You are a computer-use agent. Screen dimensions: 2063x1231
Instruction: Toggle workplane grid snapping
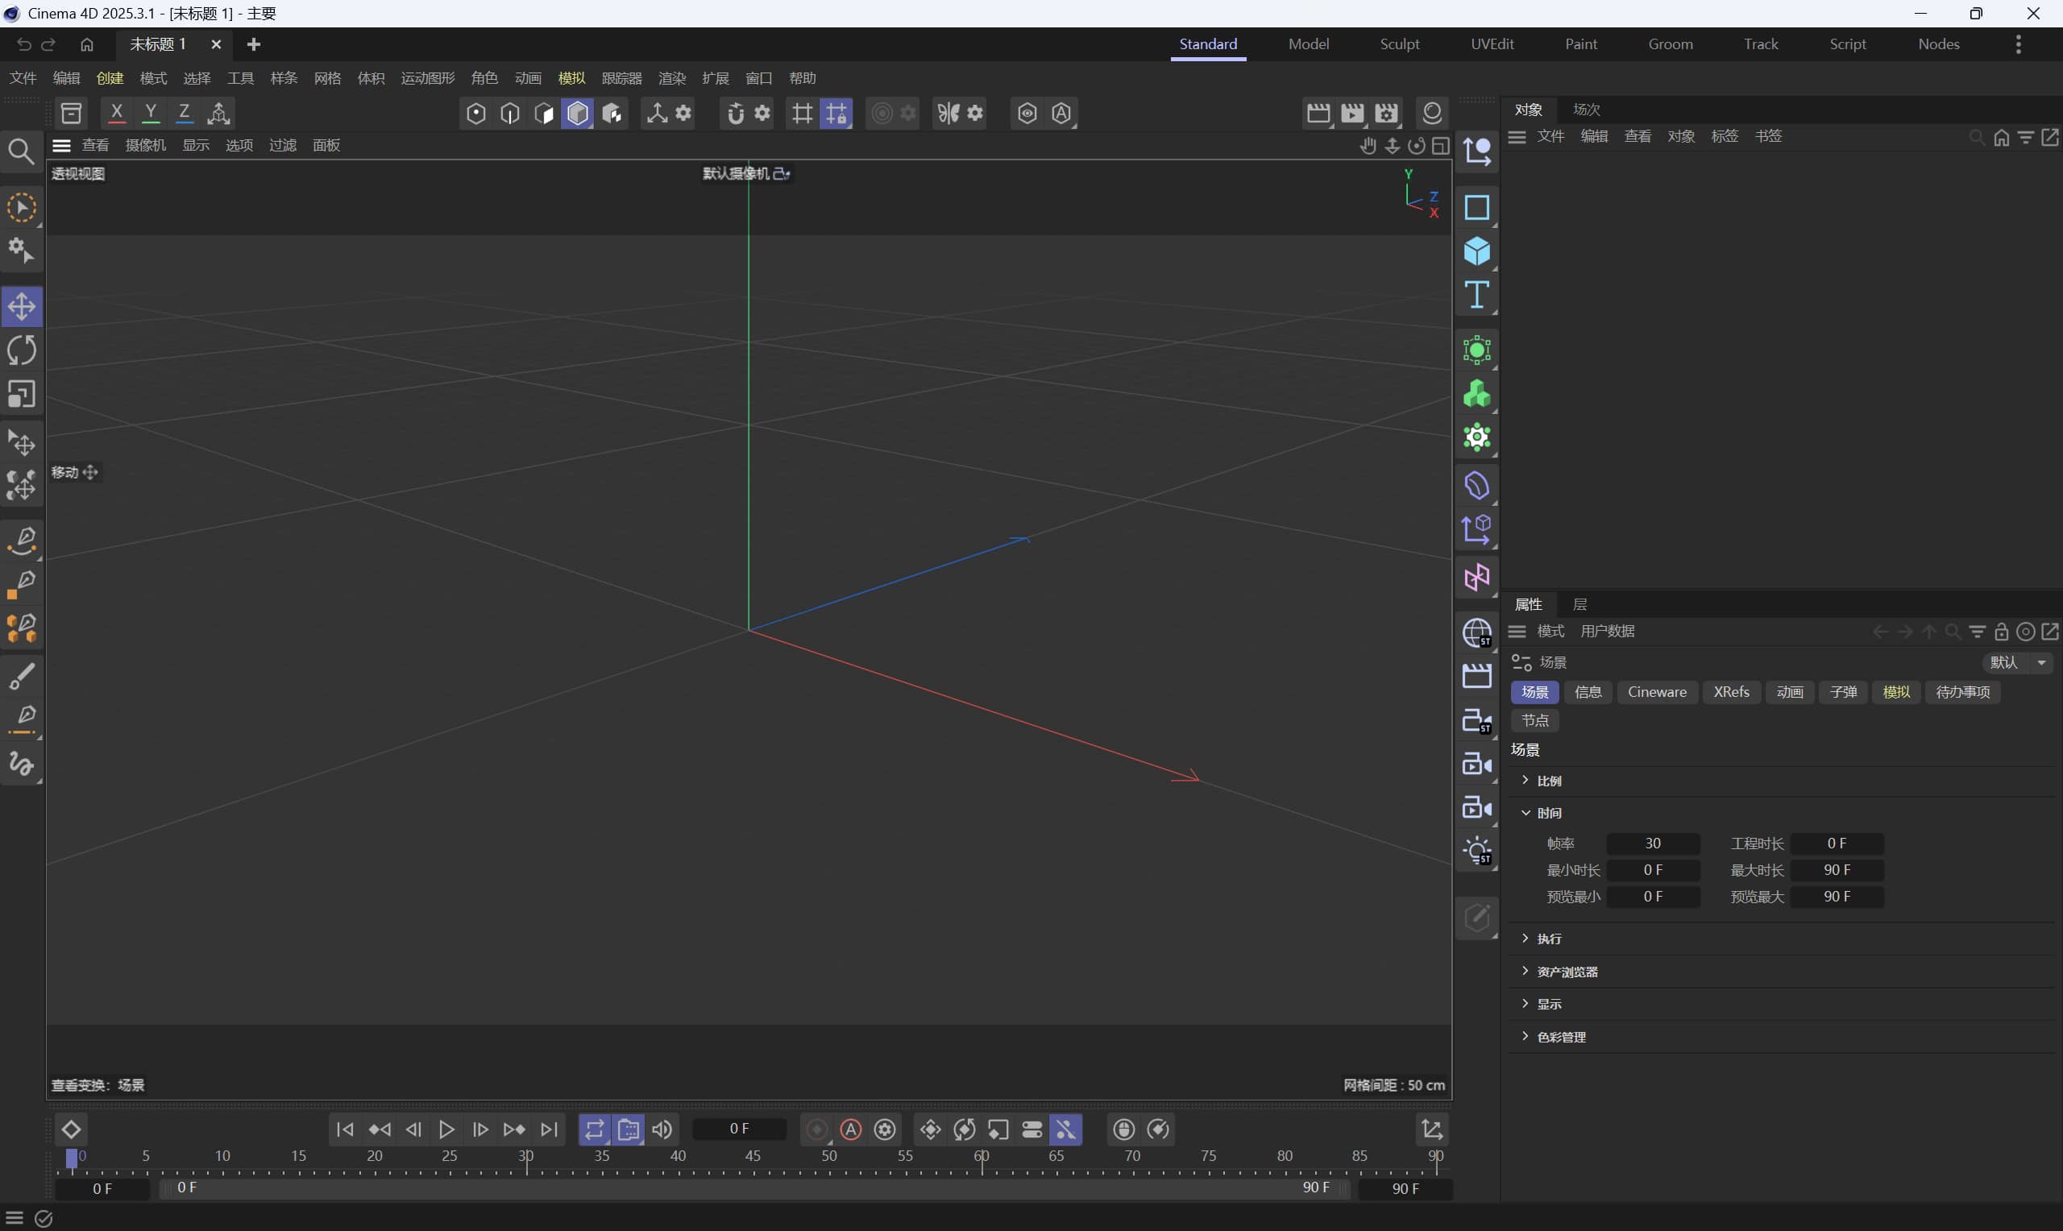(802, 113)
